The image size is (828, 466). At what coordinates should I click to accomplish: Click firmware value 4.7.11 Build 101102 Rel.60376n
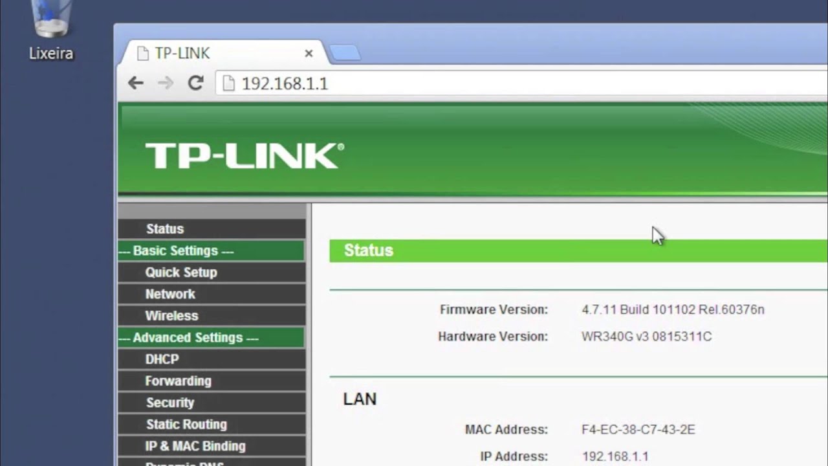(673, 309)
